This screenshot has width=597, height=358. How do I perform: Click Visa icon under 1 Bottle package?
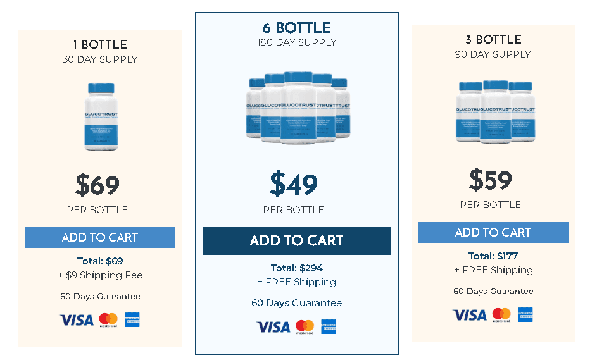(77, 320)
